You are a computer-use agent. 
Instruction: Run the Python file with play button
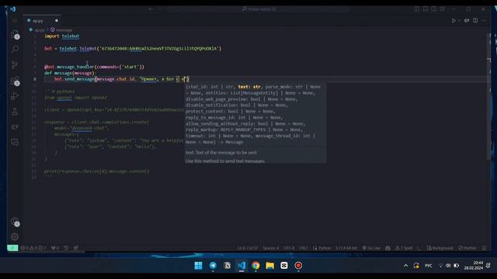[454, 21]
